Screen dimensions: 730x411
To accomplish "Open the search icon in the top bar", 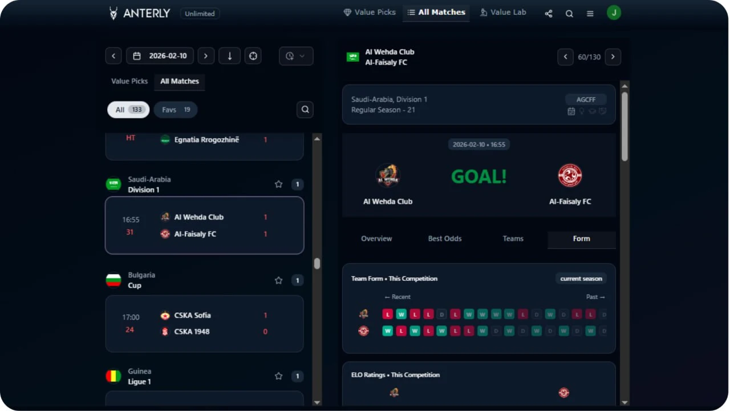I will pyautogui.click(x=569, y=13).
